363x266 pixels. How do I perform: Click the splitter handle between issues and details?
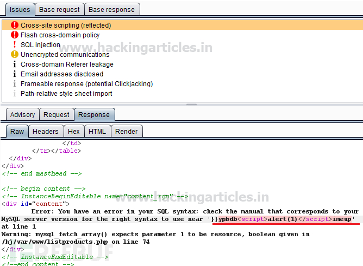(x=191, y=105)
